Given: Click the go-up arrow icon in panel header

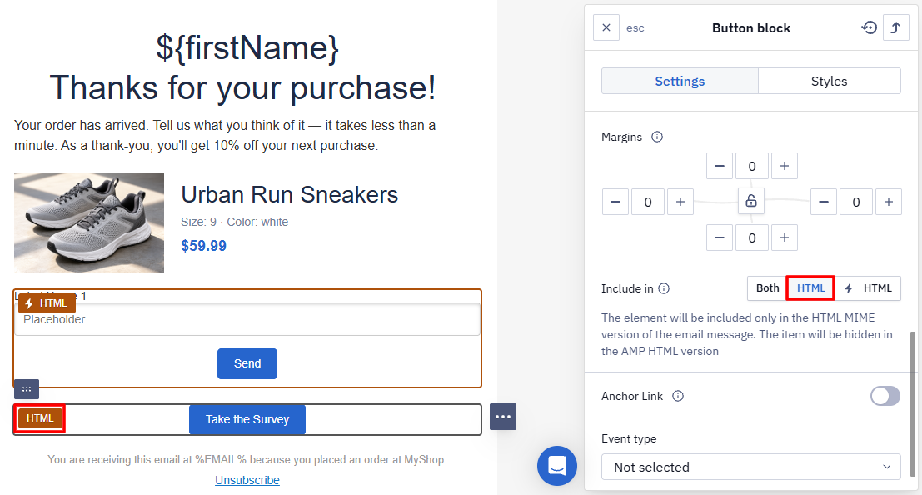Looking at the screenshot, I should 895,27.
